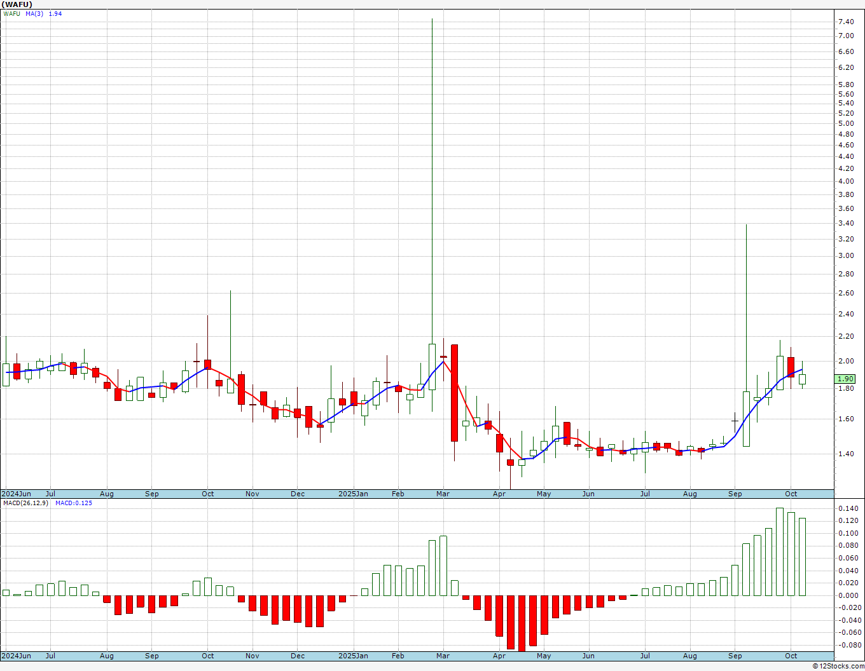This screenshot has height=671, width=865.
Task: Select "7.40" on the price axis
Action: tap(846, 22)
